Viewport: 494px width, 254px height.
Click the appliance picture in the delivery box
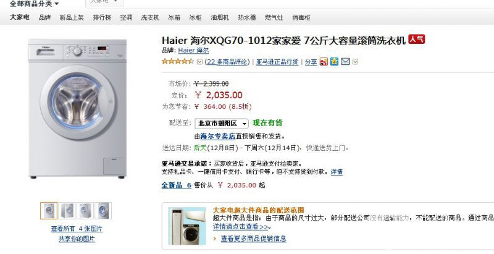[x=187, y=226]
